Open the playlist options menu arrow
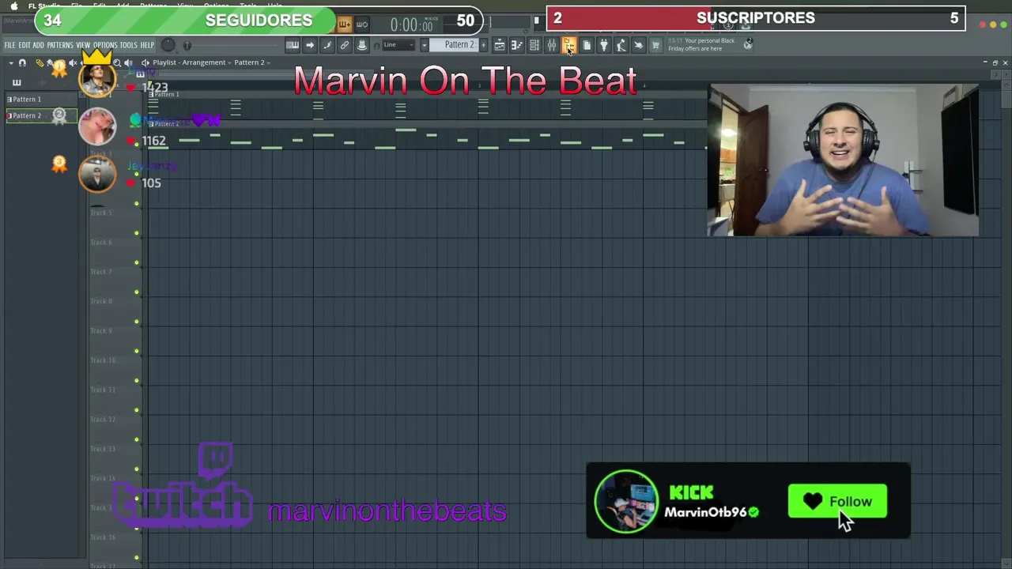1012x569 pixels. (x=12, y=62)
